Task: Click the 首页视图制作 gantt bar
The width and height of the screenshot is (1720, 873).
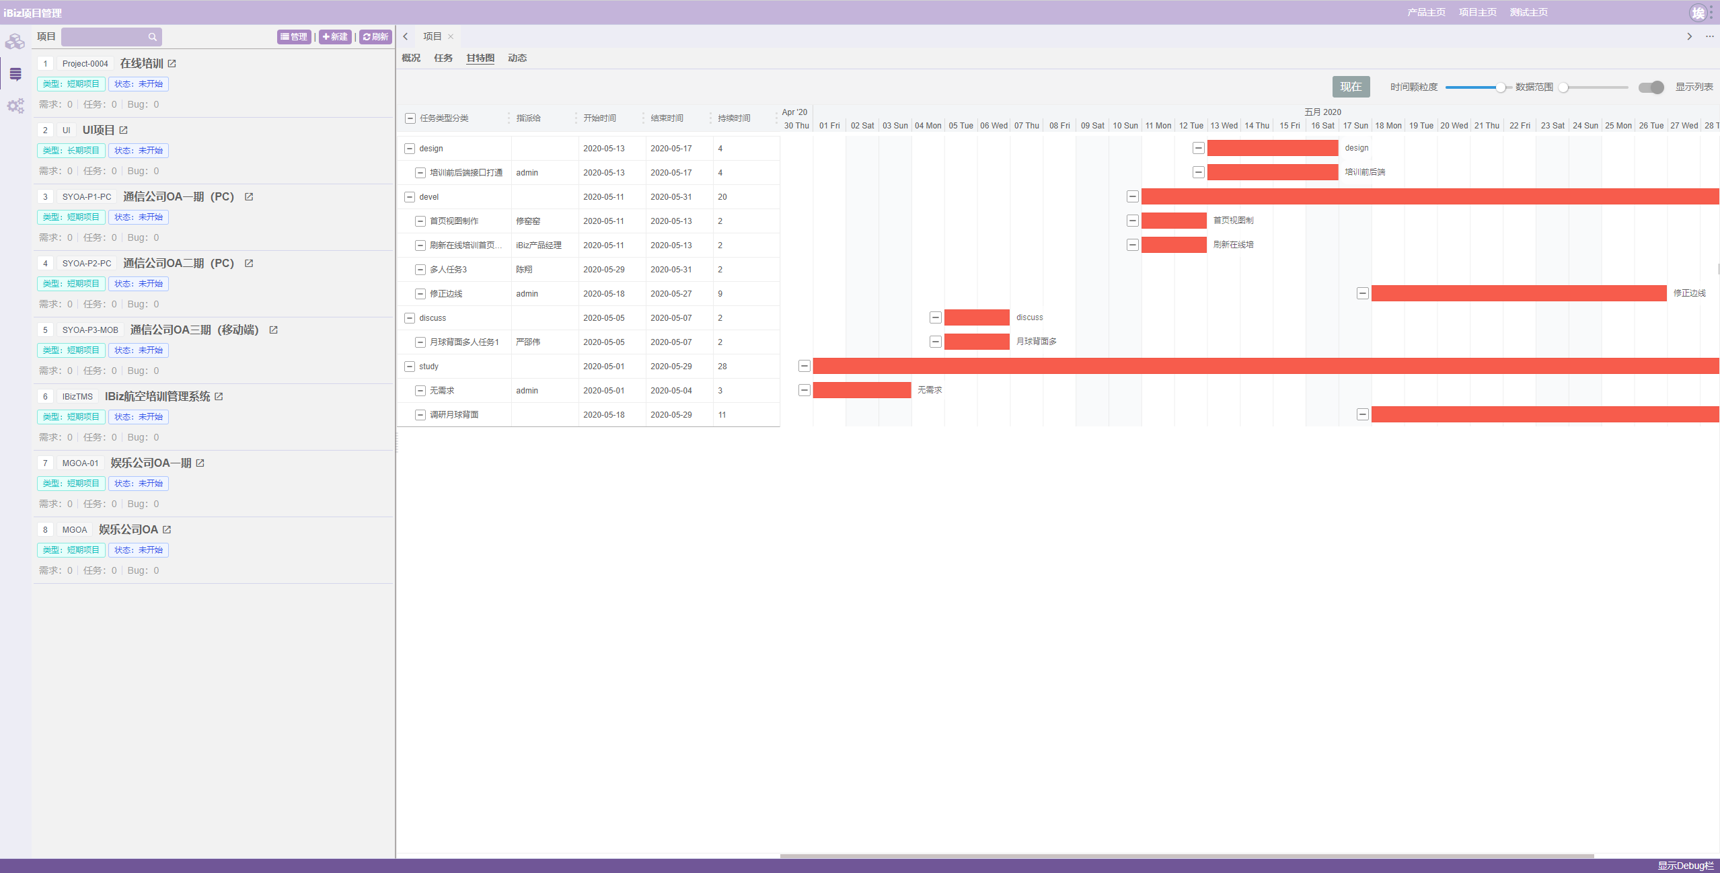Action: 1174,221
